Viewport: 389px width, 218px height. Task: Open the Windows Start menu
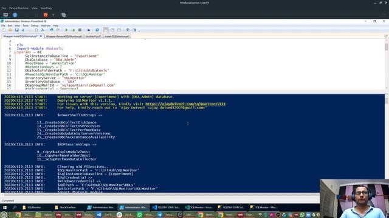pyautogui.click(x=5, y=207)
